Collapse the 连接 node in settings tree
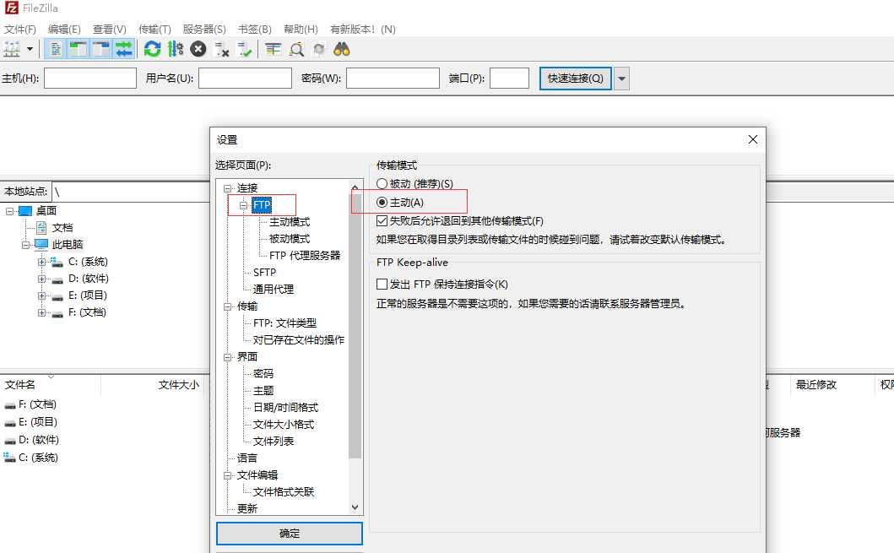The image size is (894, 553). click(227, 188)
